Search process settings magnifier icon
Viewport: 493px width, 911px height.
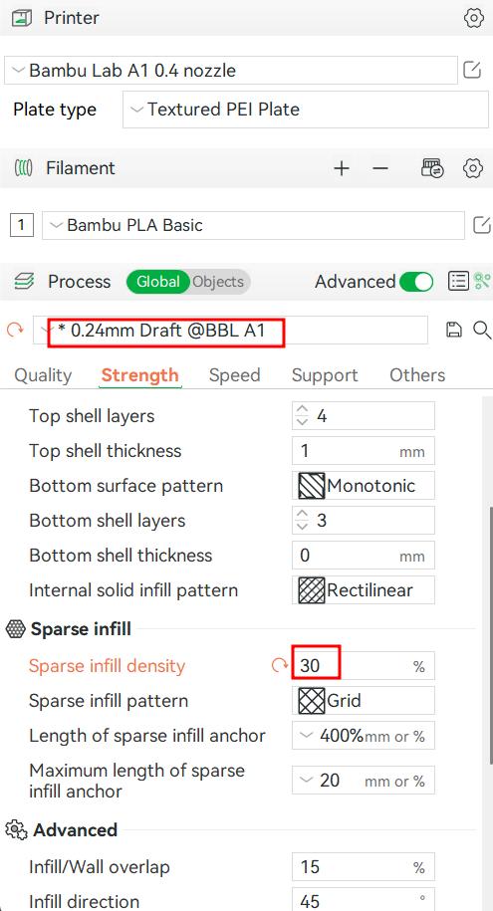click(x=482, y=330)
